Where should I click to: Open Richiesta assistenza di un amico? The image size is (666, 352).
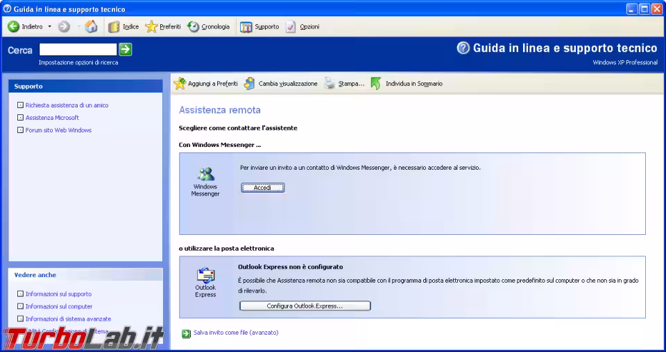(67, 105)
